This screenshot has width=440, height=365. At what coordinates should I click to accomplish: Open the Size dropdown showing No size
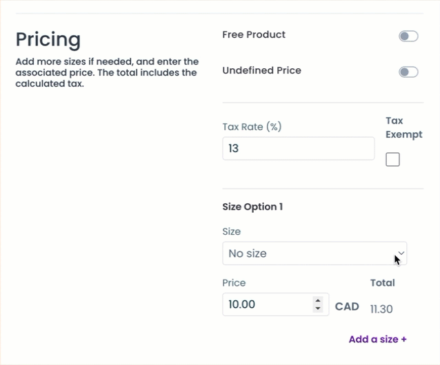307,253
